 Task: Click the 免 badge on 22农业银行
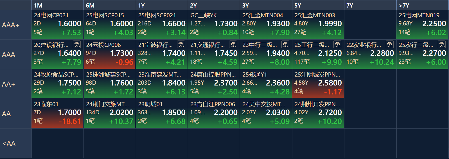(x=389, y=45)
